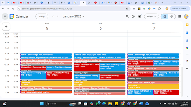The width and height of the screenshot is (191, 107).
Task: Switch to Tasks view toggle
Action: (x=172, y=17)
